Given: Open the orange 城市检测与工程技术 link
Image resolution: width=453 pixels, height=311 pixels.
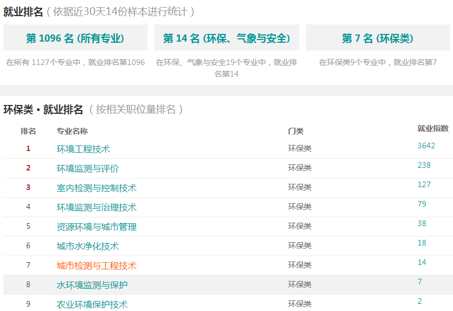Looking at the screenshot, I should (x=97, y=265).
